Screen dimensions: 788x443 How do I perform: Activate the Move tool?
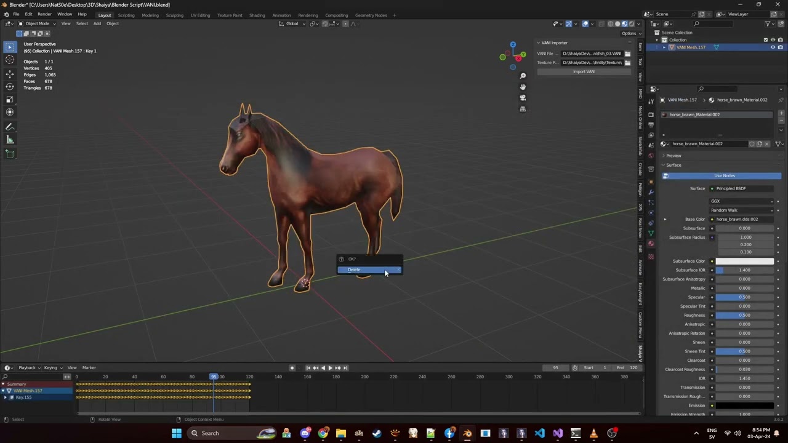(x=10, y=74)
